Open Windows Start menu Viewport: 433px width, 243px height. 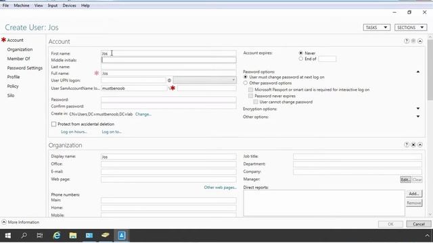8,236
